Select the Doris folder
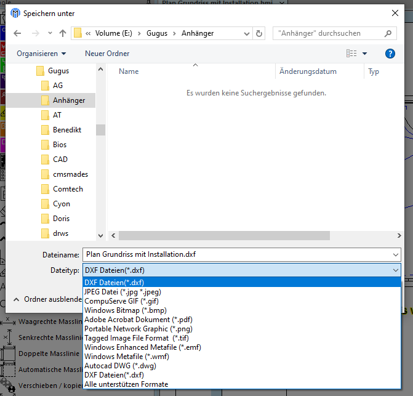Image resolution: width=413 pixels, height=396 pixels. 62,219
